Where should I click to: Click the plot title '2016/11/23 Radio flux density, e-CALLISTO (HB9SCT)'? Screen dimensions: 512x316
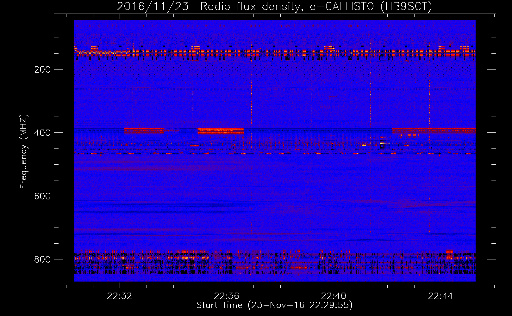click(x=274, y=6)
